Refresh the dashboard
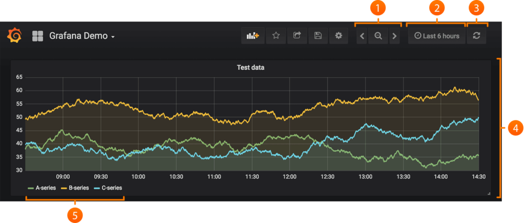This screenshot has height=223, width=525. pos(476,36)
